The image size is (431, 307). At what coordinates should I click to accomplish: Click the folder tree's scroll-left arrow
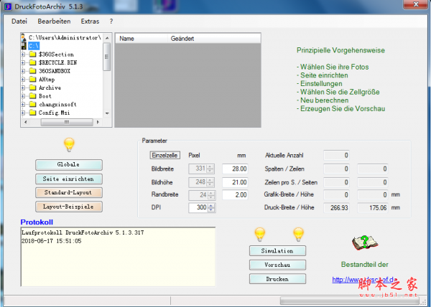click(25, 122)
